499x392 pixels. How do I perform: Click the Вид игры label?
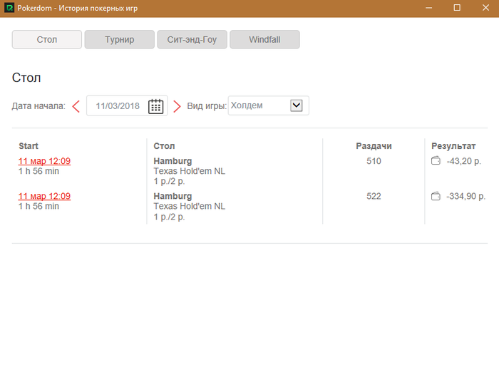(x=207, y=106)
